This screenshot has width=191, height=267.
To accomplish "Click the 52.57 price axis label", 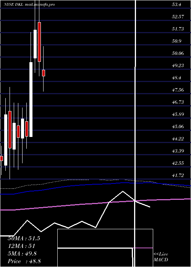I will 178,17.
